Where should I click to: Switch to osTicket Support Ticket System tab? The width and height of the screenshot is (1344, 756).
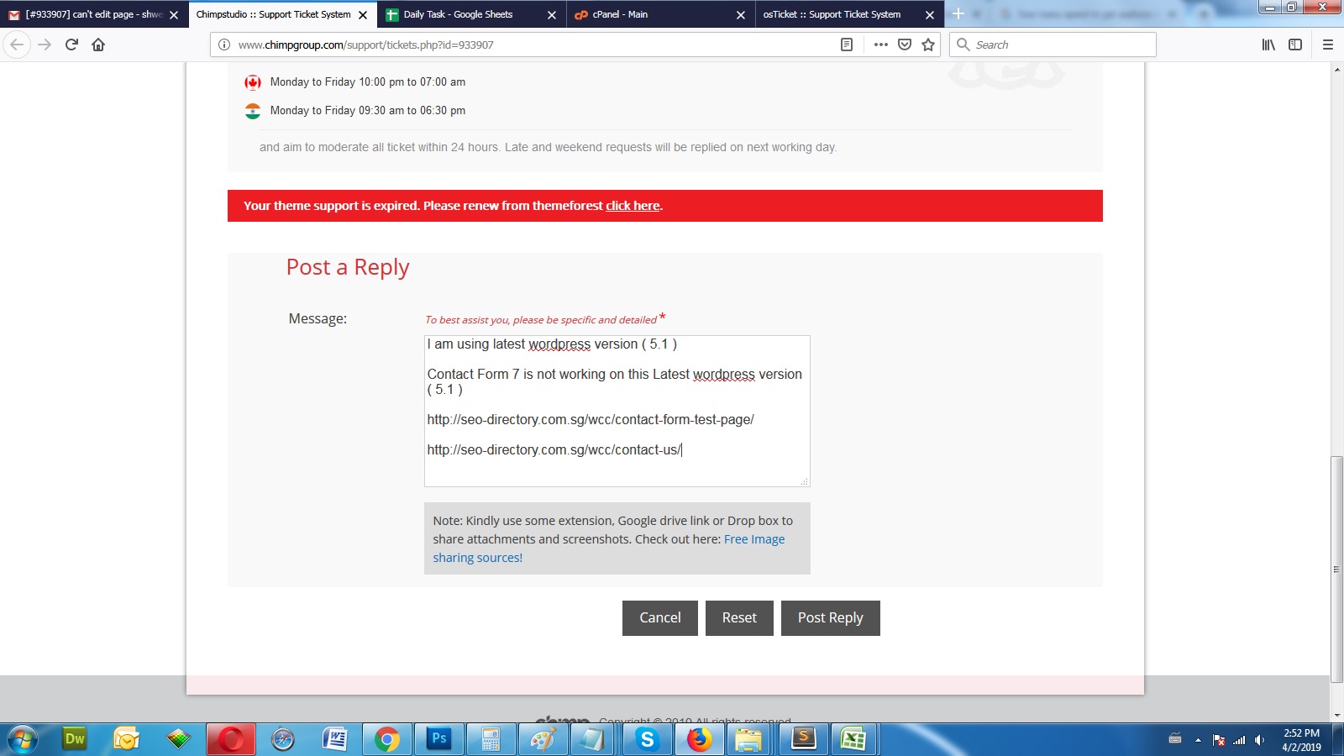pos(848,14)
